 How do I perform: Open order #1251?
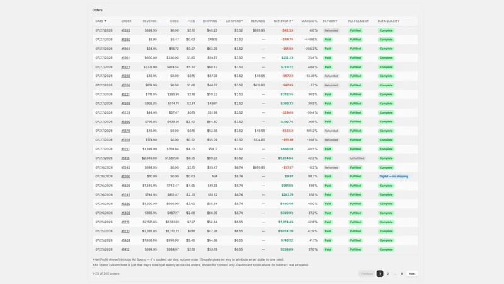[x=125, y=149]
